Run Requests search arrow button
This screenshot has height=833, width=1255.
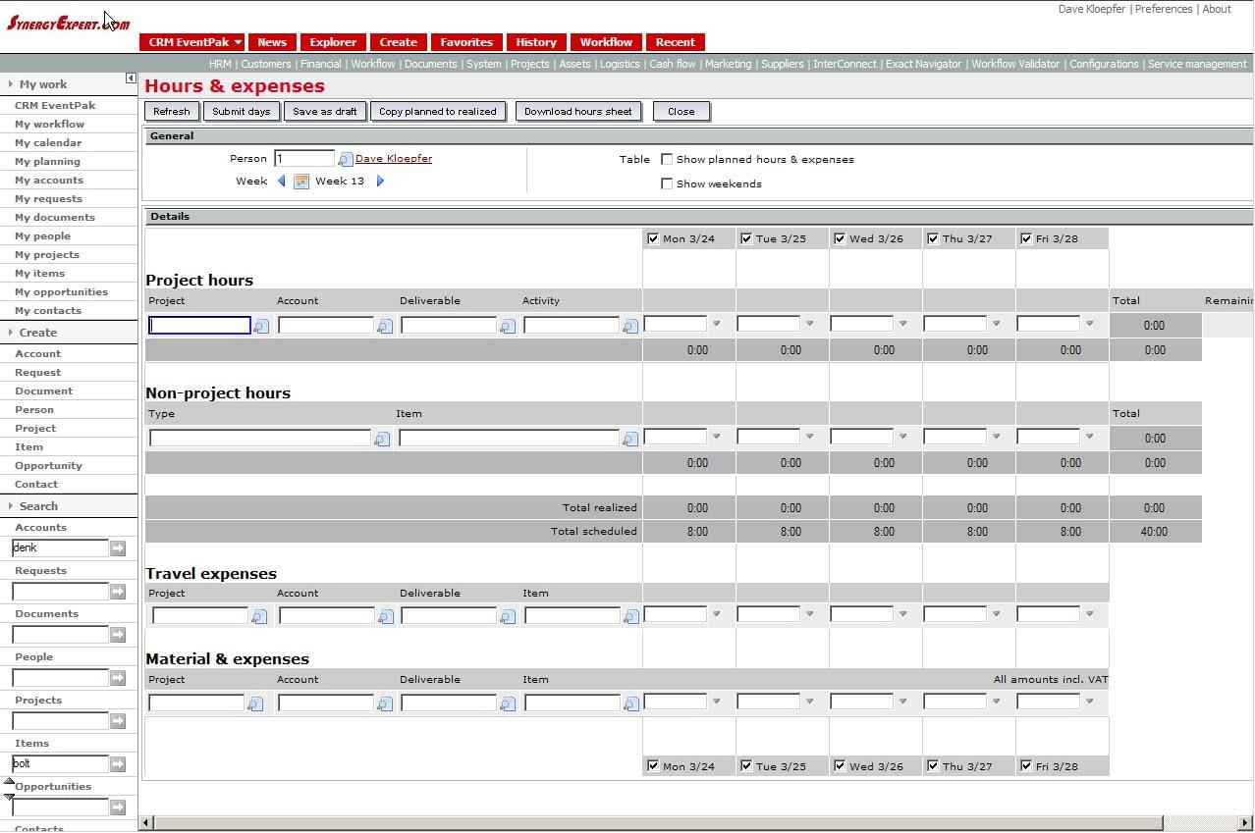coord(118,592)
